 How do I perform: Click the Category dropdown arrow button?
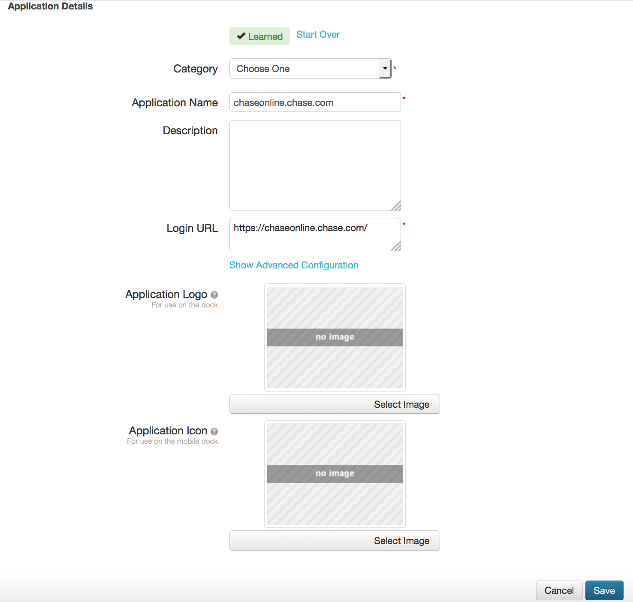pyautogui.click(x=385, y=69)
